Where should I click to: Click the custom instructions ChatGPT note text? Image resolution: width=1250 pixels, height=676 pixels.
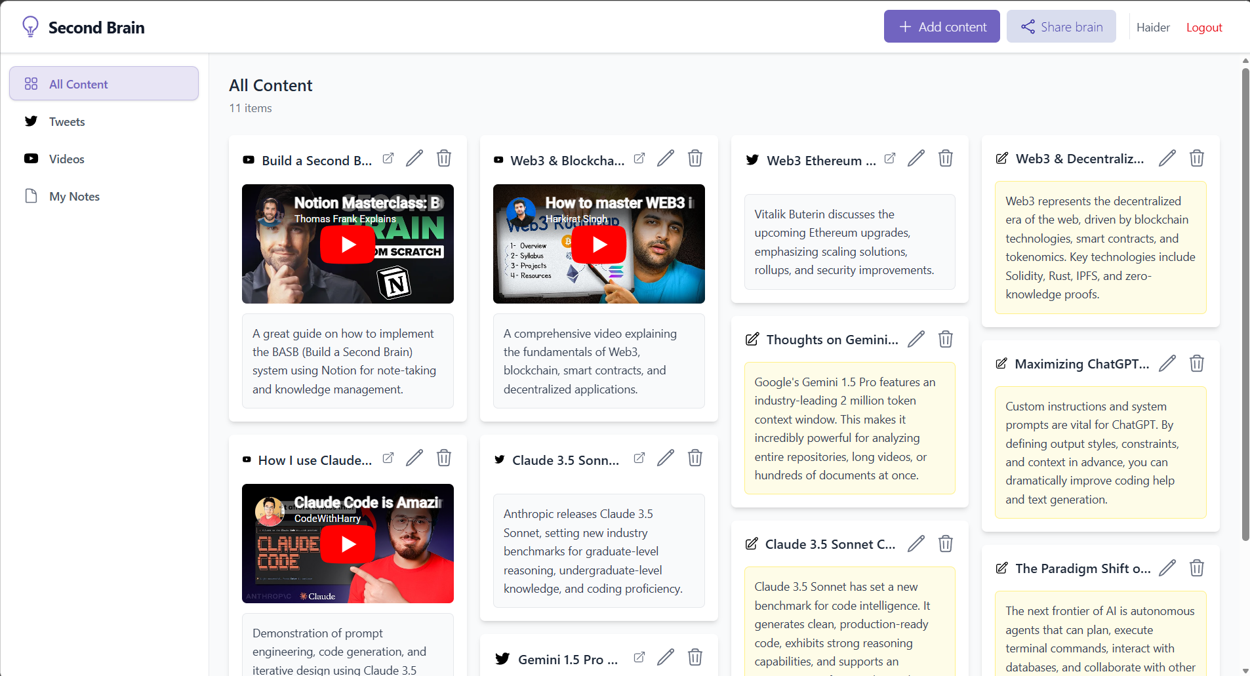[x=1092, y=453]
